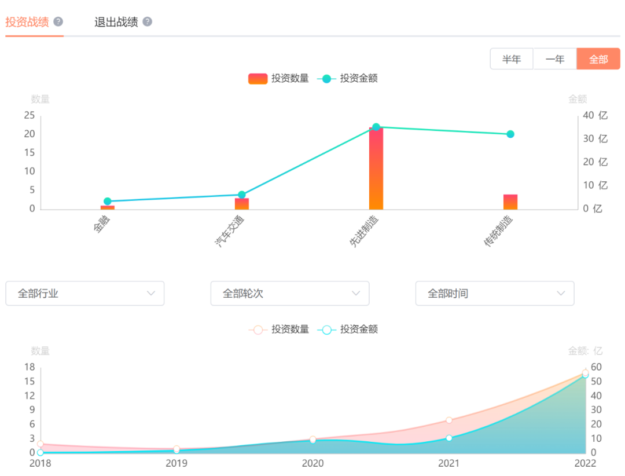
Task: Toggle 投资数量 bar legend in top chart
Action: click(x=278, y=78)
